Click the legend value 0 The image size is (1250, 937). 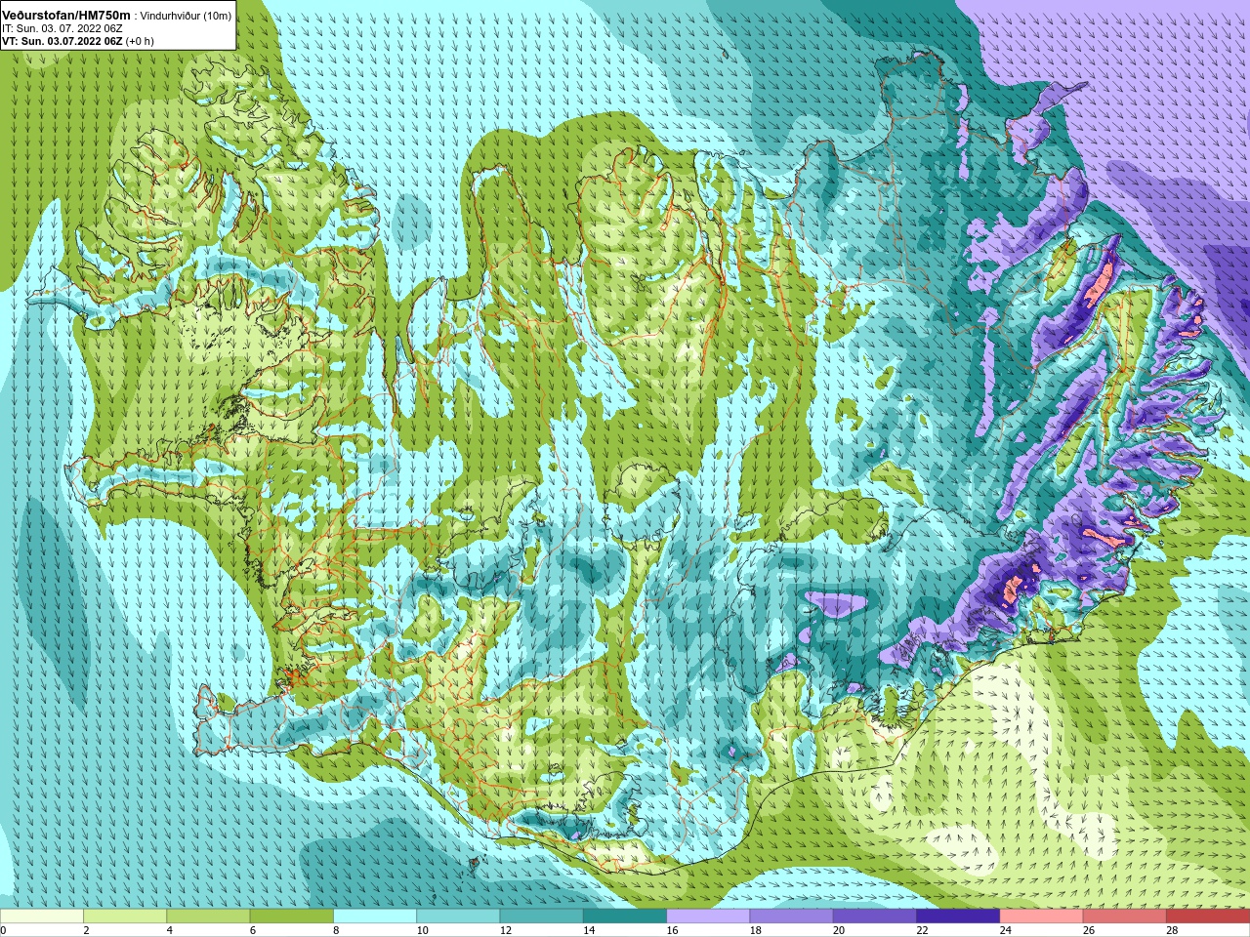pyautogui.click(x=4, y=930)
